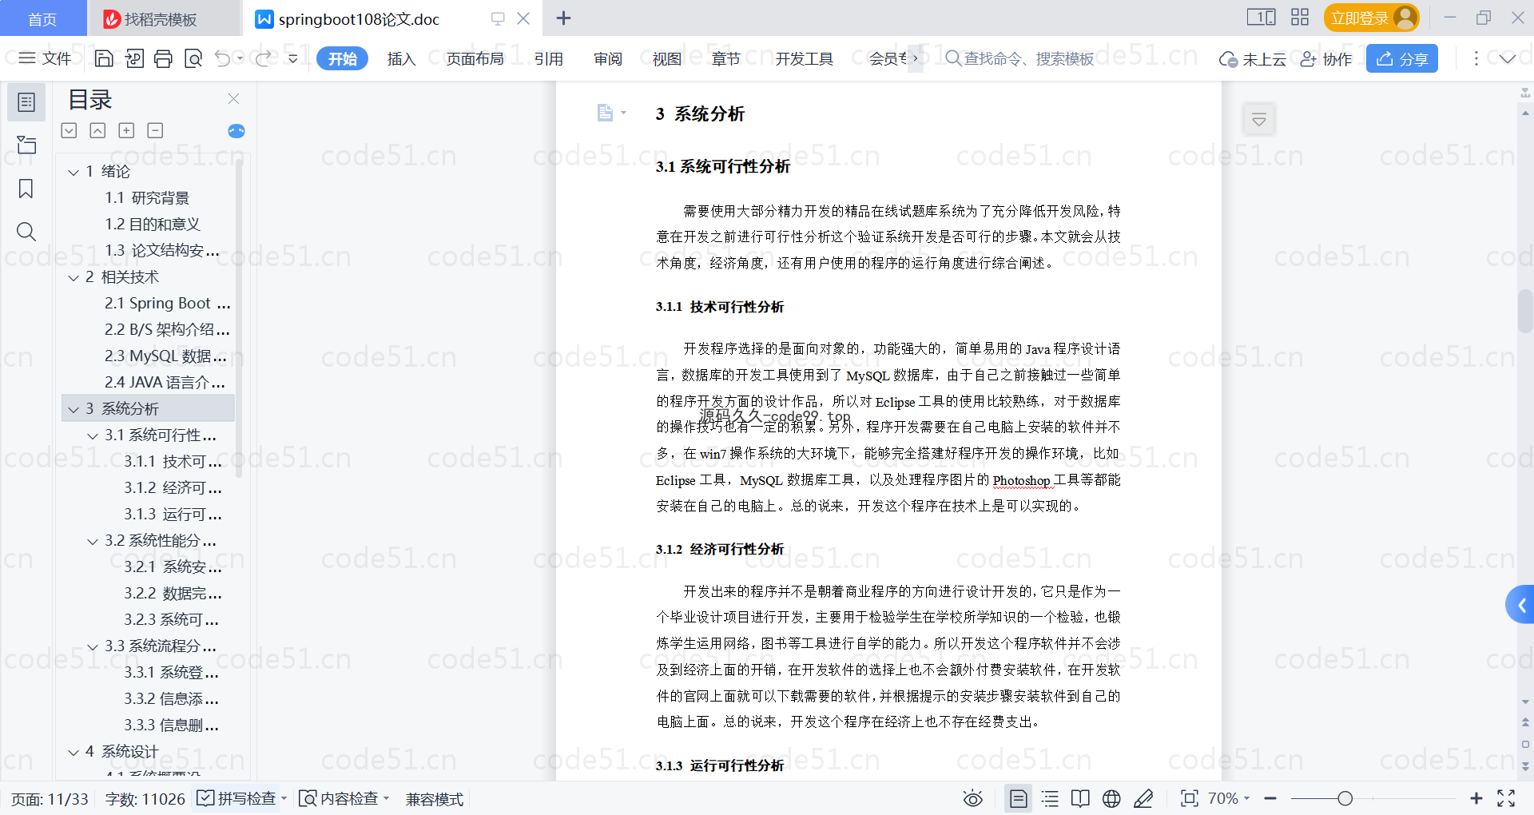This screenshot has height=815, width=1534.
Task: Switch to reading mode view
Action: click(x=1080, y=798)
